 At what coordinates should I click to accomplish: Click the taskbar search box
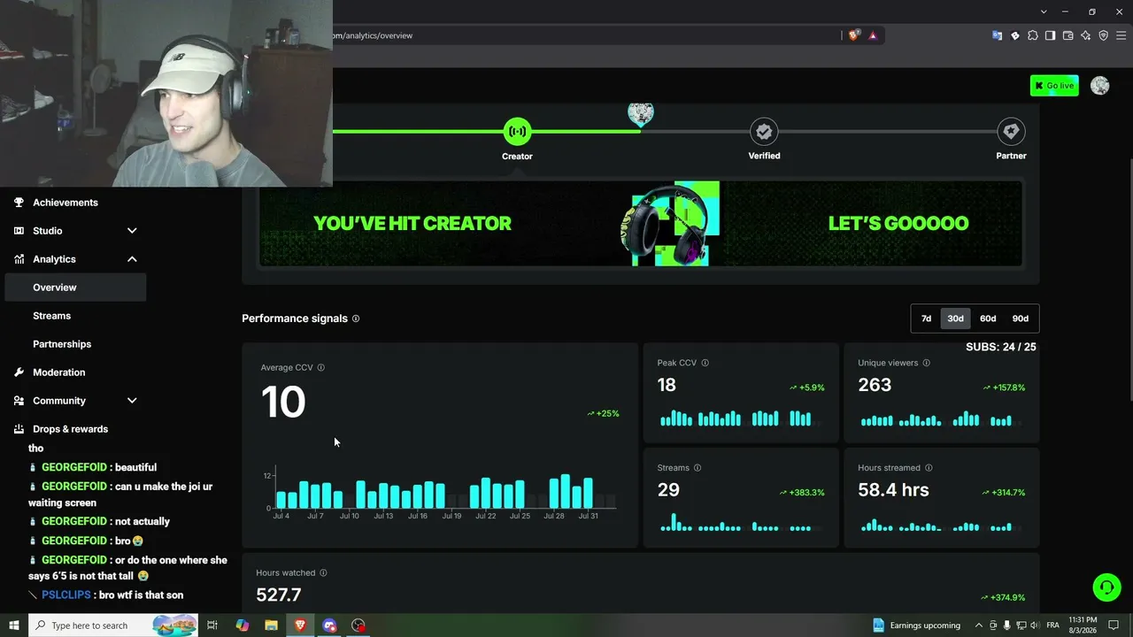[x=113, y=625]
